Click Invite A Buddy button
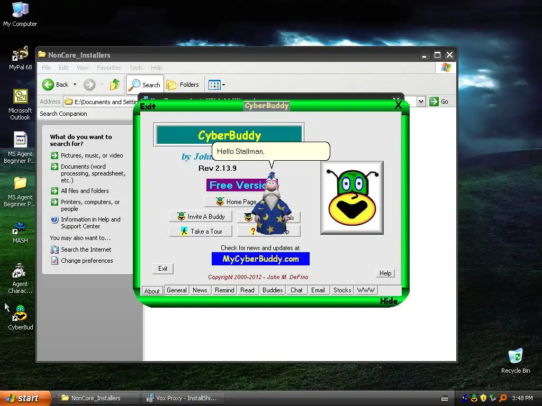 point(201,216)
